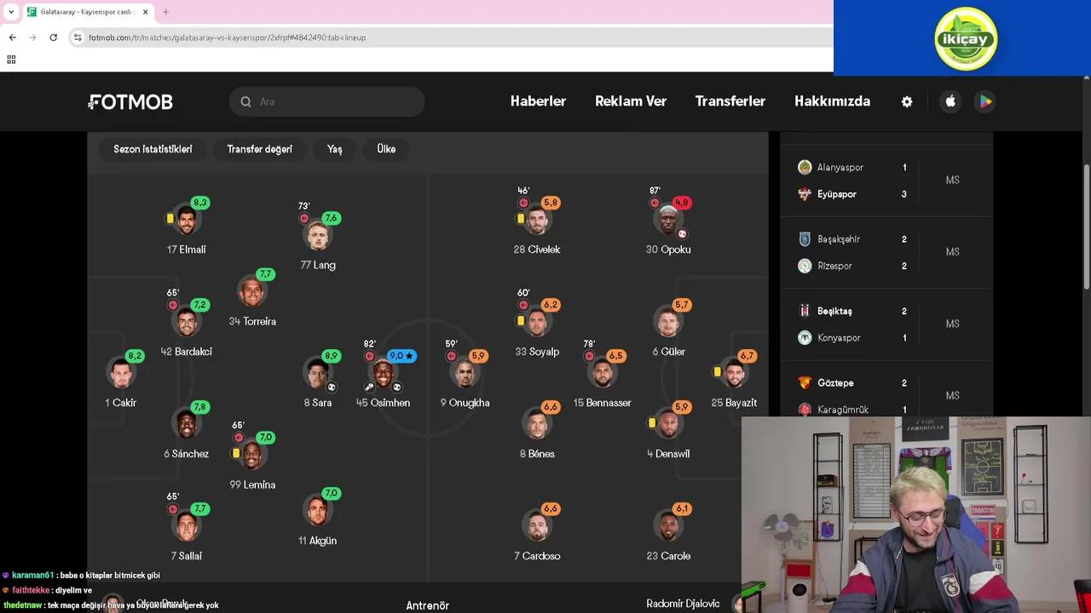The image size is (1091, 613).
Task: Click the search magnifier icon
Action: [245, 101]
